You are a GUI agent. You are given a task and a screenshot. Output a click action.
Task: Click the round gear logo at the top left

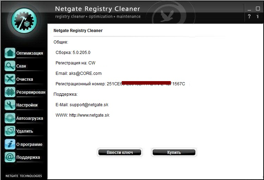(24, 21)
